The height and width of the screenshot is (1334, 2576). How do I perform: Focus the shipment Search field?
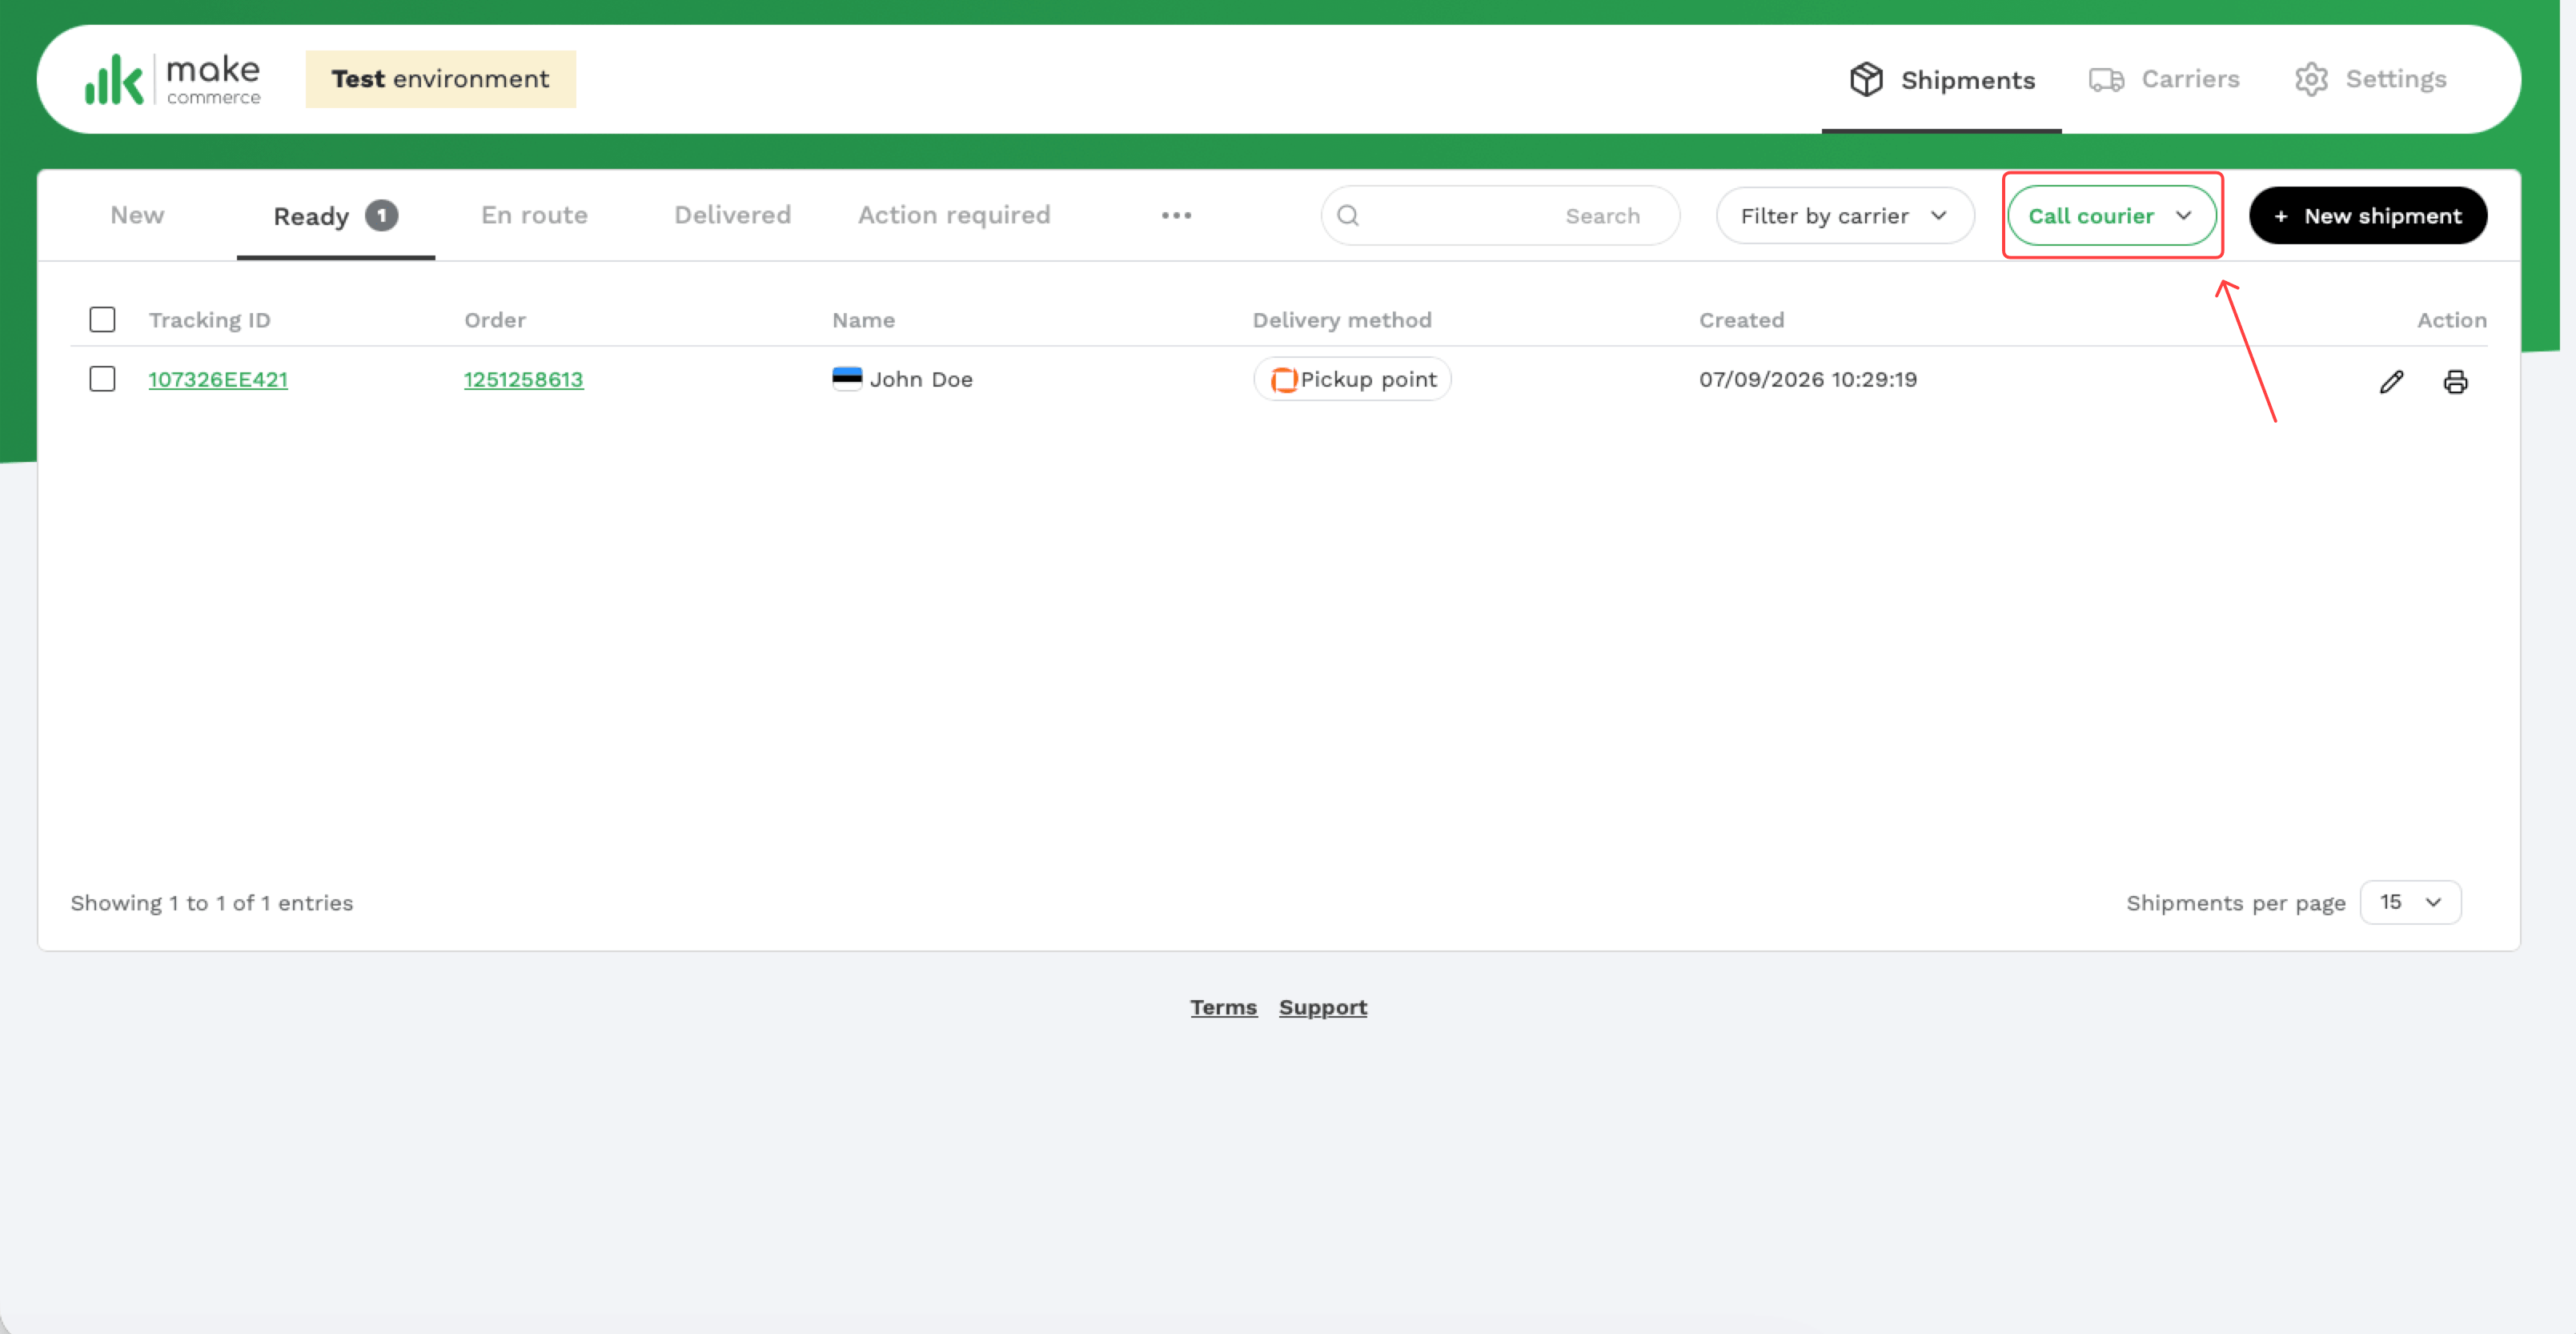1500,215
